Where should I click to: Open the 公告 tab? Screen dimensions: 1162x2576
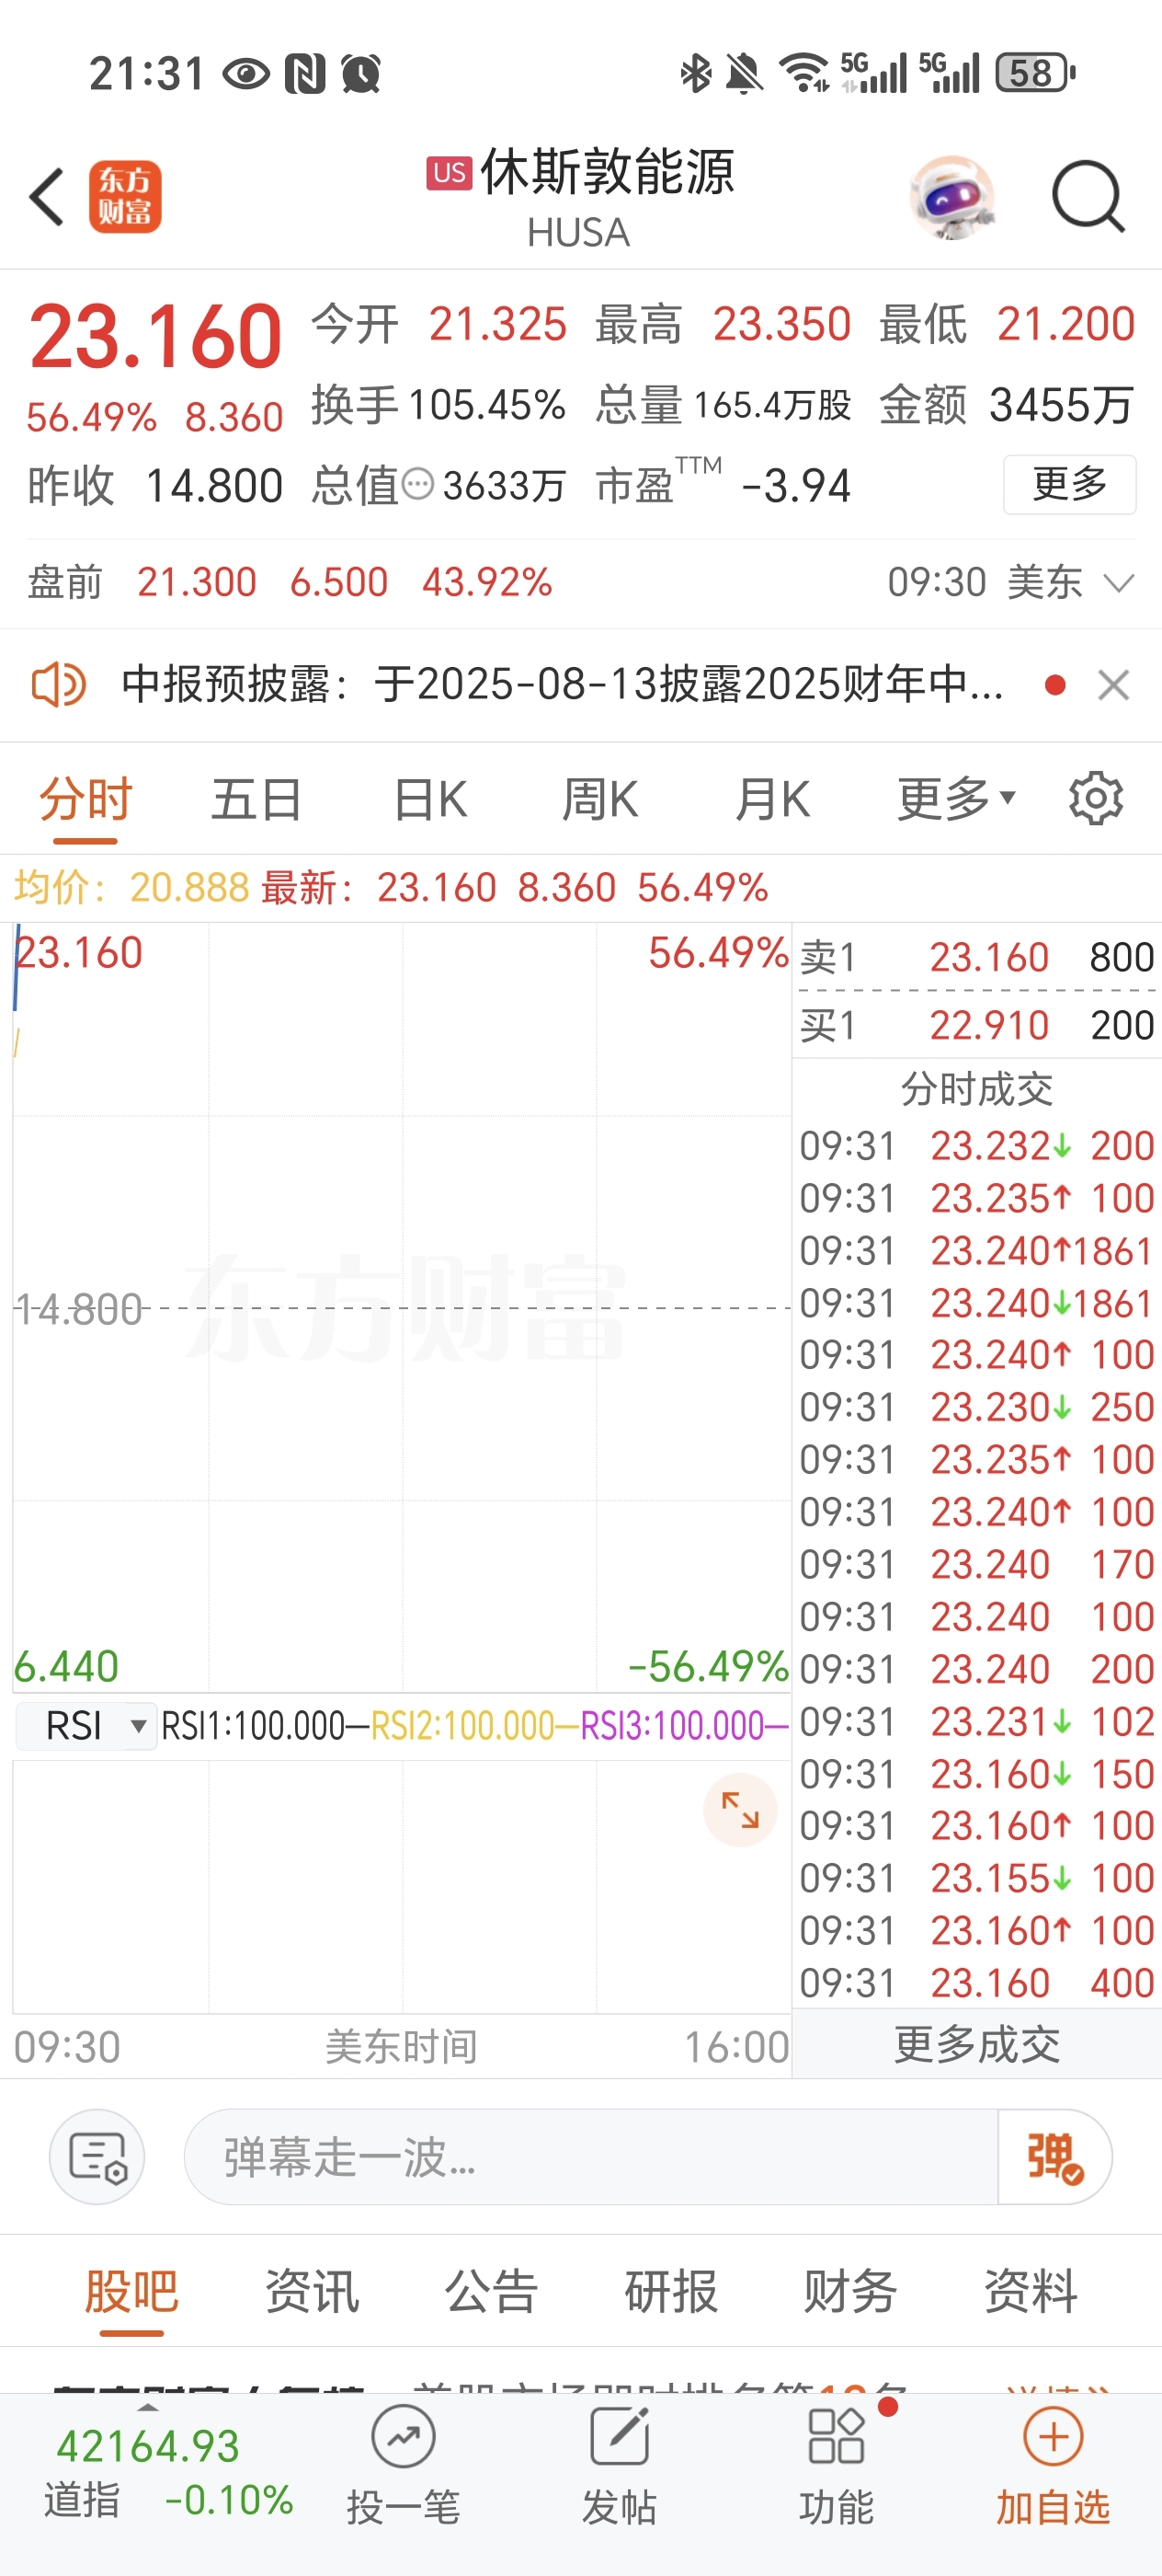click(x=492, y=2291)
